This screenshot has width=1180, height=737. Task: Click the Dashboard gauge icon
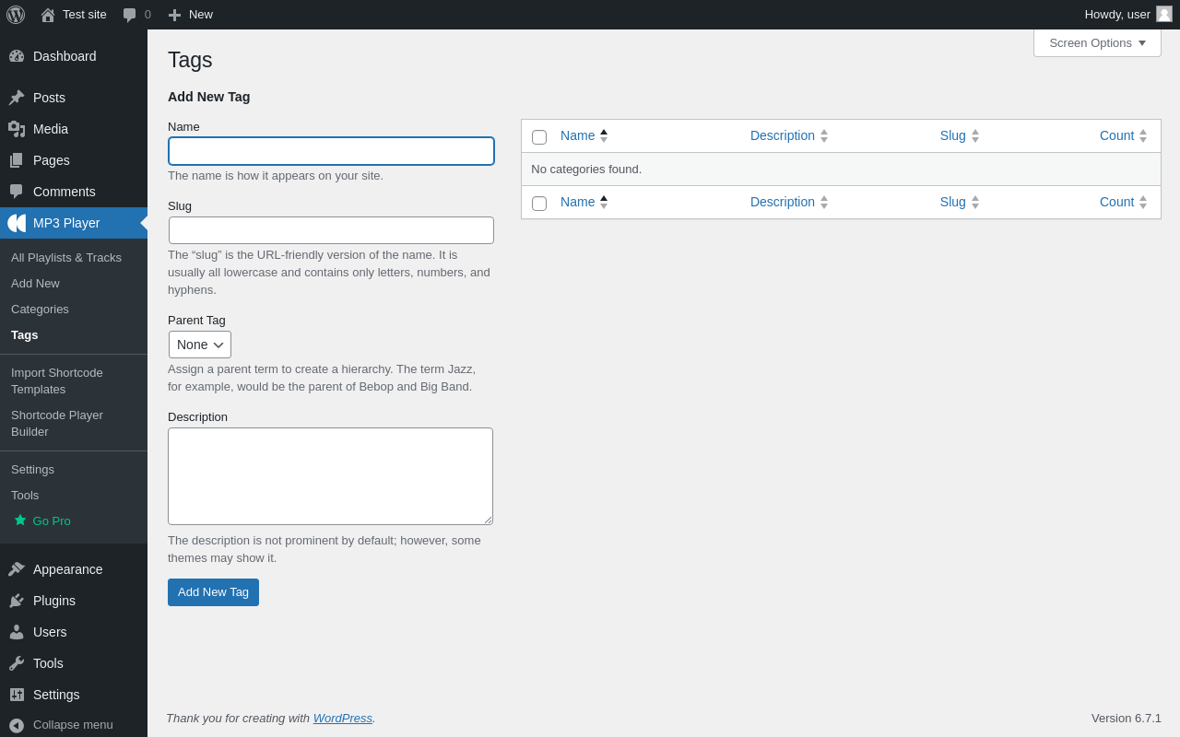(17, 56)
